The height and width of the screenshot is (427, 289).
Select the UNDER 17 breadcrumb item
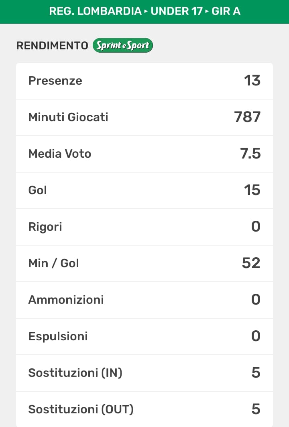click(176, 11)
